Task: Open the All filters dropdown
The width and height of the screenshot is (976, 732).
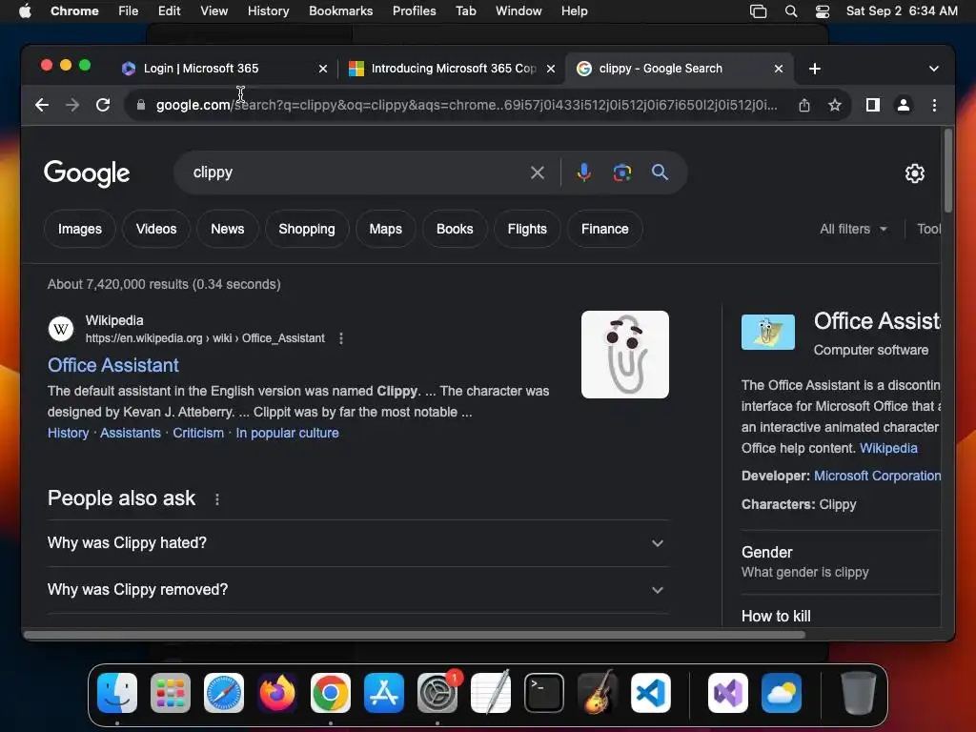Action: tap(853, 229)
